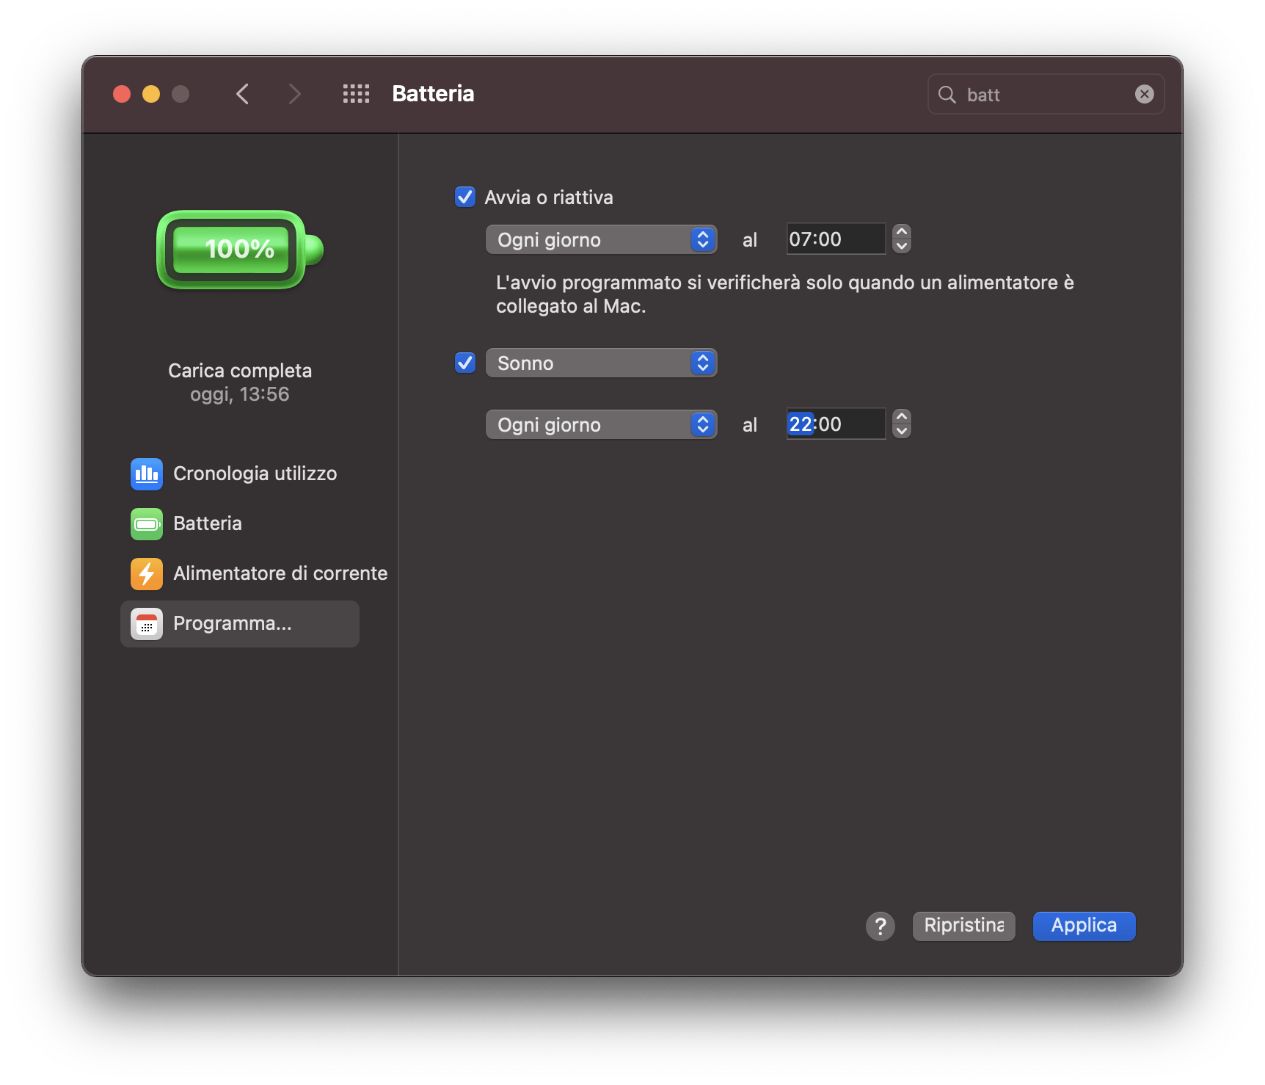Open wake-up Ogni giorno day dropdown
The width and height of the screenshot is (1265, 1085).
(x=601, y=239)
